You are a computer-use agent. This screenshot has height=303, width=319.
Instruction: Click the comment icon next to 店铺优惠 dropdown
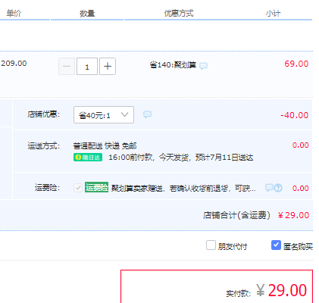pyautogui.click(x=147, y=114)
